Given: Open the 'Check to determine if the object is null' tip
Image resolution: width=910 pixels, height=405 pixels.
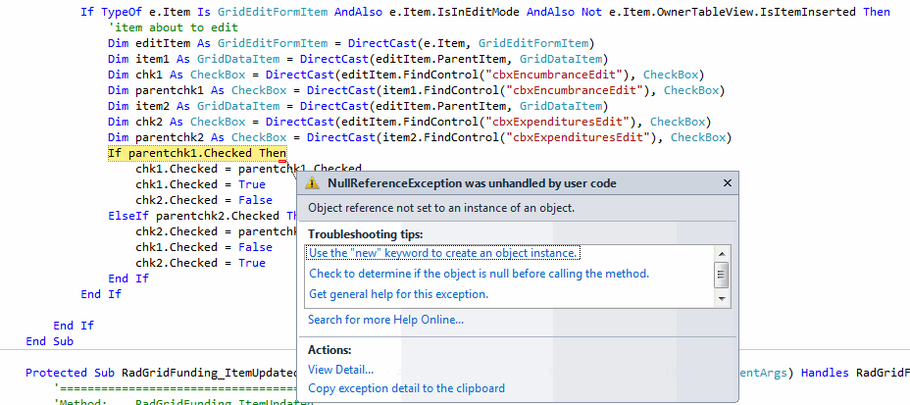Looking at the screenshot, I should pyautogui.click(x=479, y=274).
